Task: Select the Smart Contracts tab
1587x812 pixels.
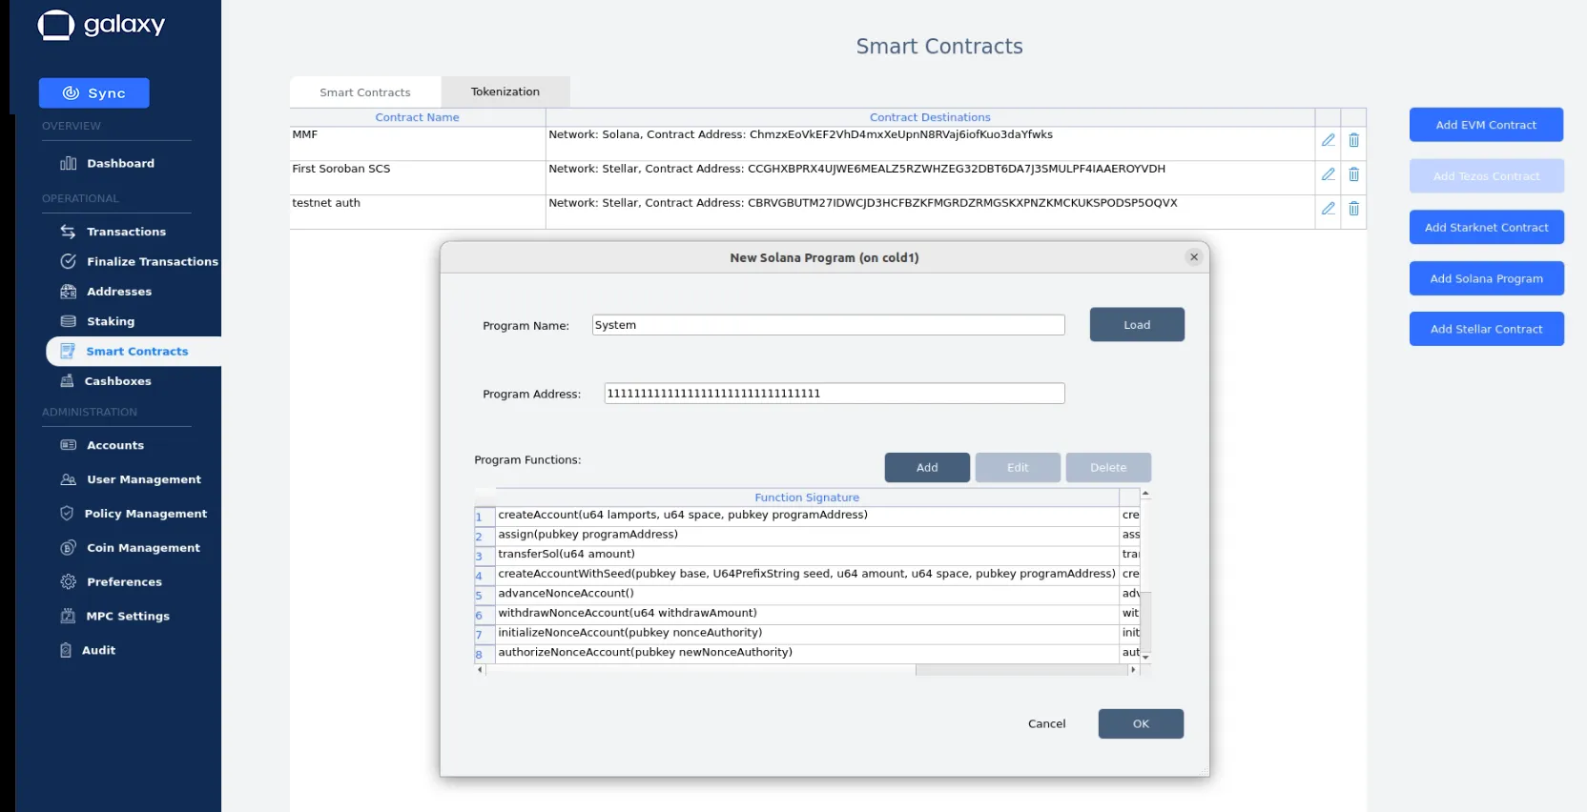Action: tap(365, 92)
